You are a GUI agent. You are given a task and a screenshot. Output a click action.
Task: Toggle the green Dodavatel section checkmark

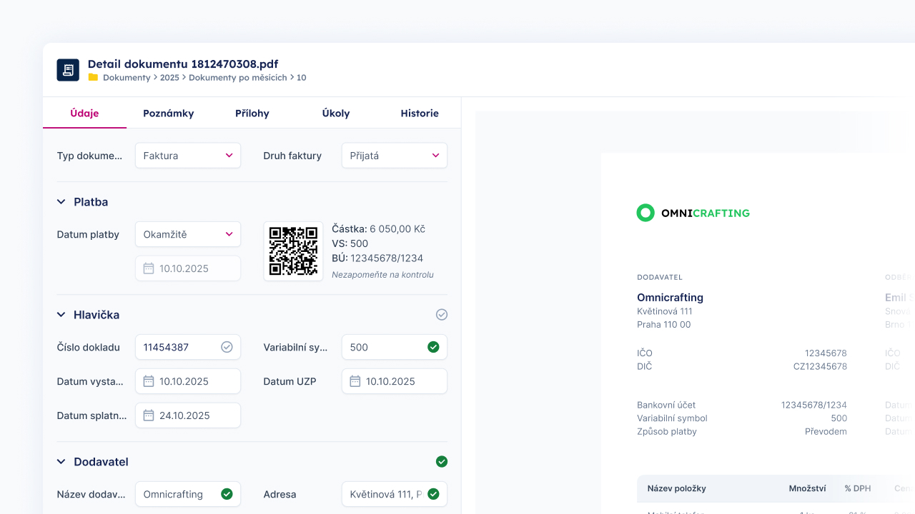point(442,462)
